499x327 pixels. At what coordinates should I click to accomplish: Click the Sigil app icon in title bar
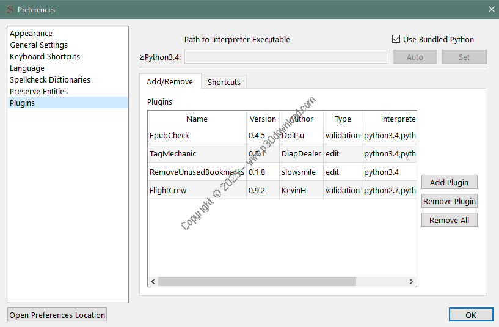(9, 9)
